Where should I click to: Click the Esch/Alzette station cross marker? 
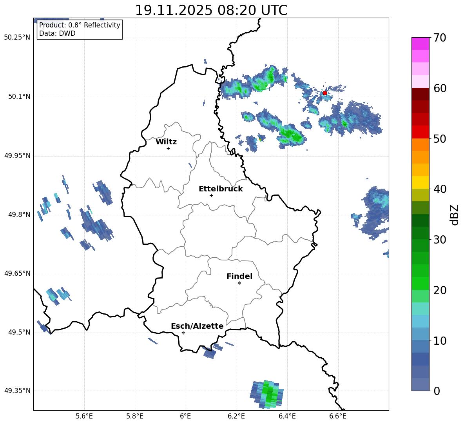click(x=183, y=333)
